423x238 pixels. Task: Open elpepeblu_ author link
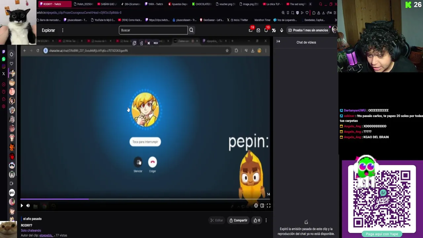(x=47, y=235)
